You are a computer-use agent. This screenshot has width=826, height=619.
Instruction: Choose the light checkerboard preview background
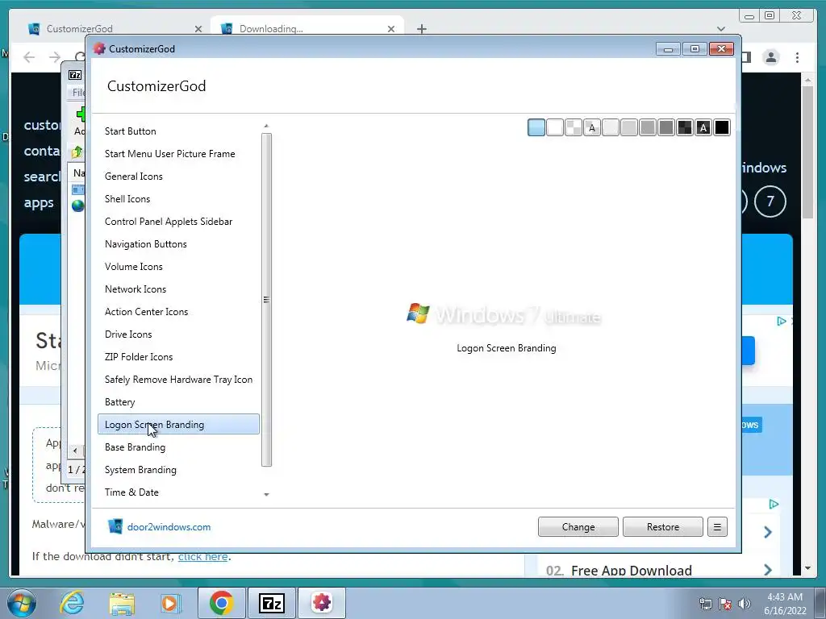574,127
